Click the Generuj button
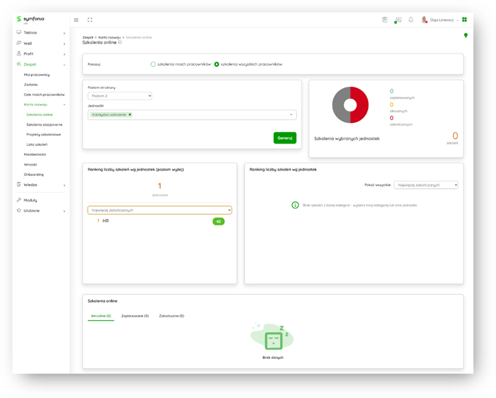Image resolution: width=496 pixels, height=398 pixels. 285,138
